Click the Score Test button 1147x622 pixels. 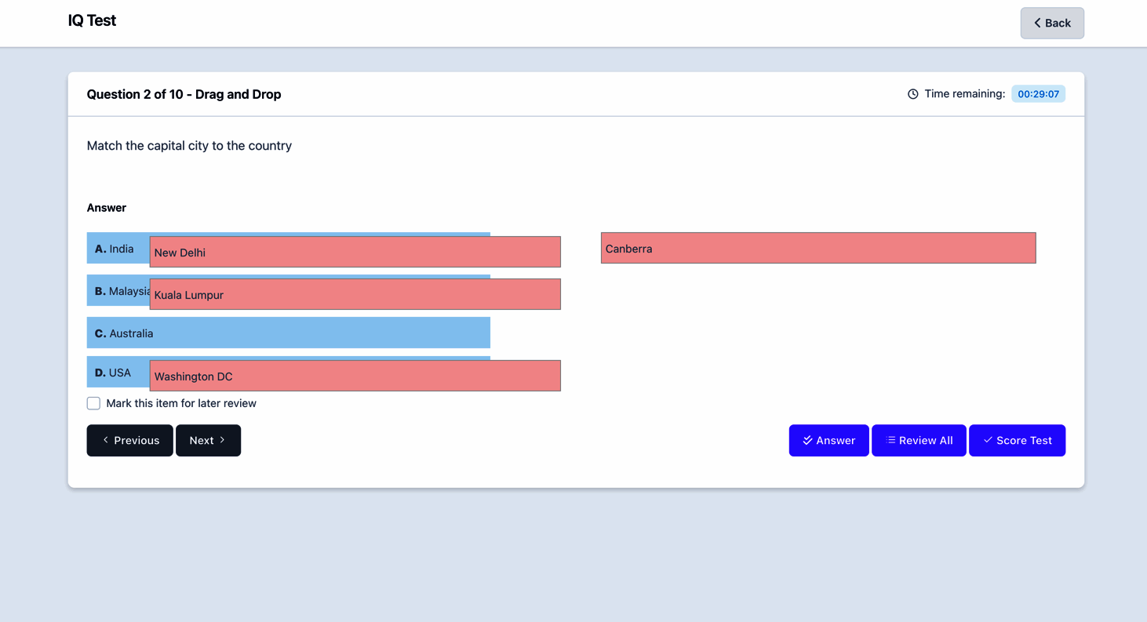coord(1017,440)
